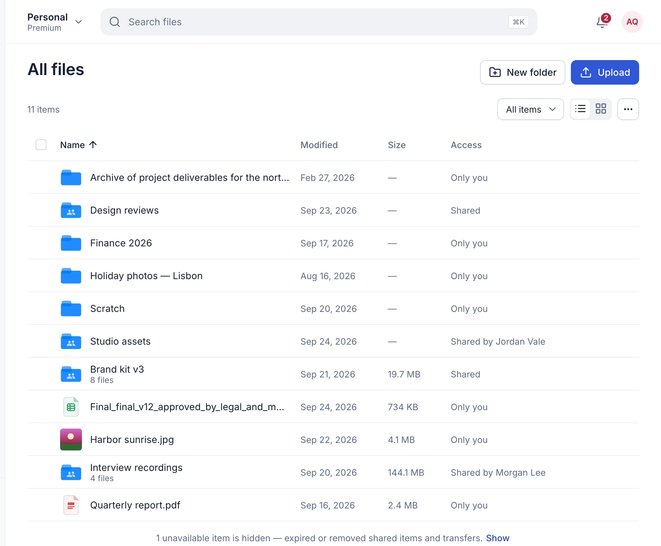This screenshot has height=546, width=661.
Task: Click the ⌘K shortcut badge
Action: click(518, 22)
